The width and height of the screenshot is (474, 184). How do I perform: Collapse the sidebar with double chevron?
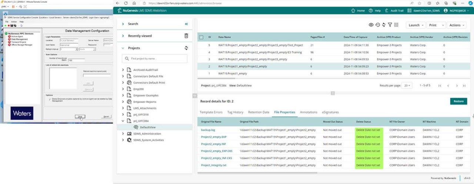pos(186,24)
